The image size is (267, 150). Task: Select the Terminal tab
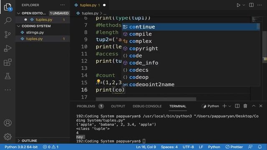[178, 106]
